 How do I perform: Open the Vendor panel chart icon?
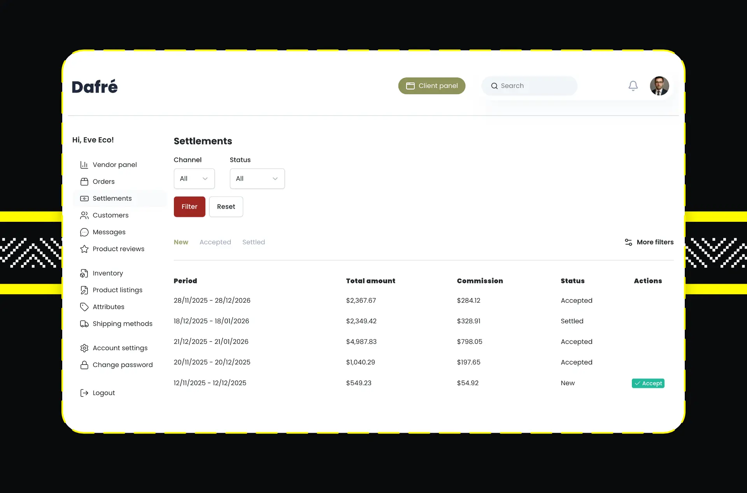84,165
